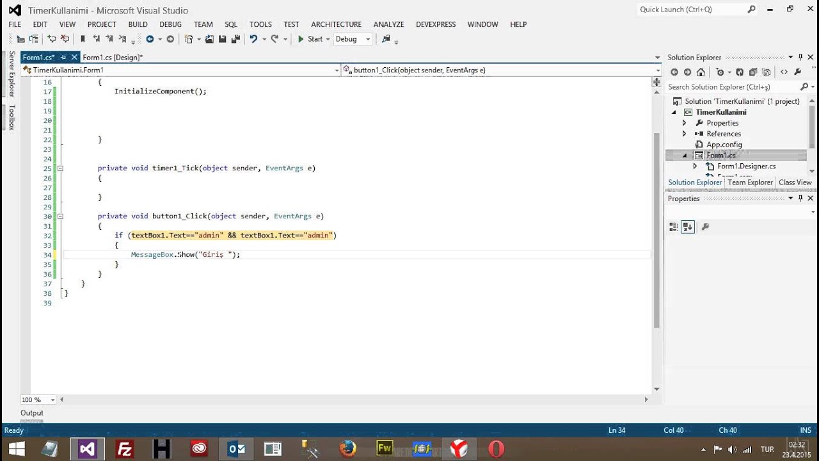
Task: Click the editor vertical scrollbar thumb
Action: click(x=656, y=230)
